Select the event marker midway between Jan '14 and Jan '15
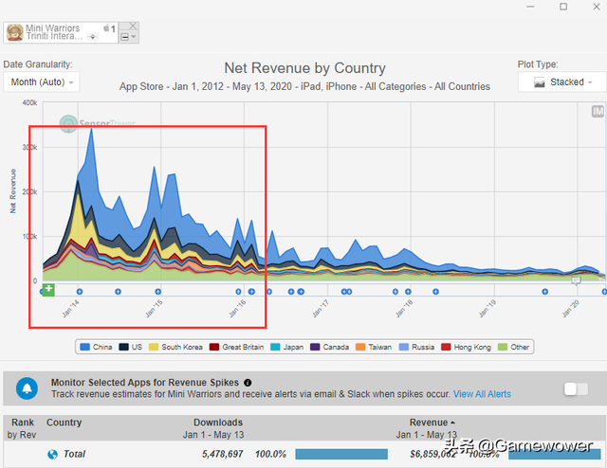The image size is (607, 468). [x=118, y=292]
